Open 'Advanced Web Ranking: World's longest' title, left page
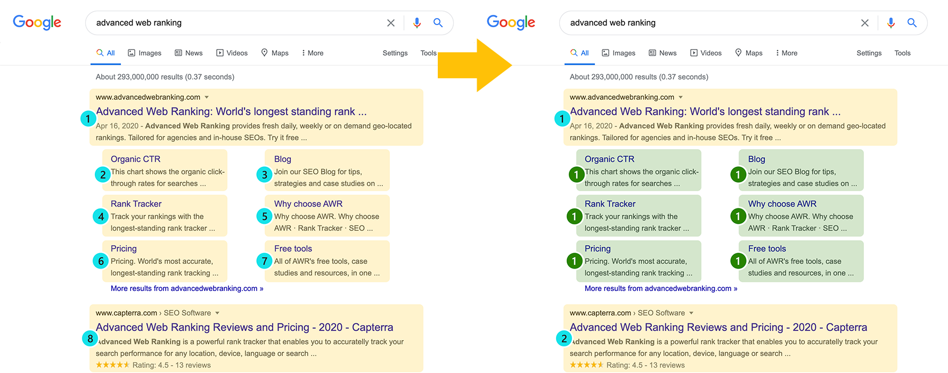 click(231, 111)
